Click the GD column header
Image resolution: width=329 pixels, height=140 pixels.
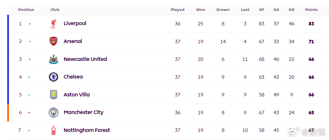coord(291,10)
